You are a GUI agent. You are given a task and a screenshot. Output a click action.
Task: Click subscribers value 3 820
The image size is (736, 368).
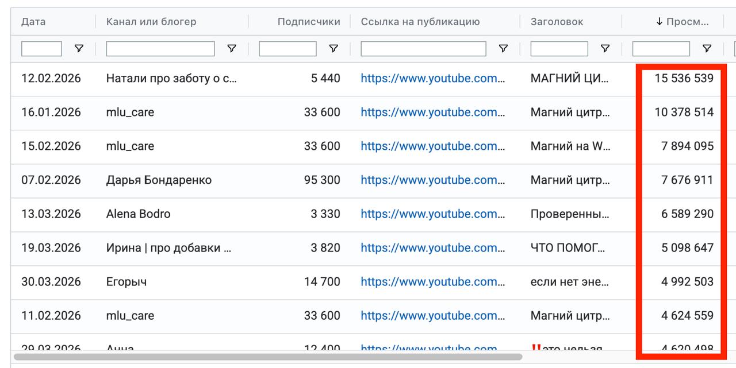point(325,248)
